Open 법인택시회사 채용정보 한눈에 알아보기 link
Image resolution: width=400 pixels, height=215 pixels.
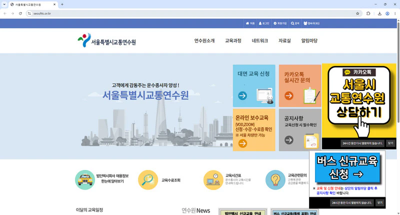(112, 178)
